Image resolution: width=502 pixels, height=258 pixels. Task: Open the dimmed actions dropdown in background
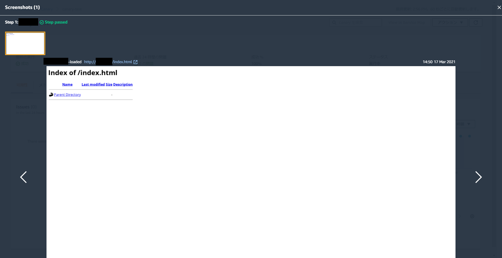click(450, 22)
